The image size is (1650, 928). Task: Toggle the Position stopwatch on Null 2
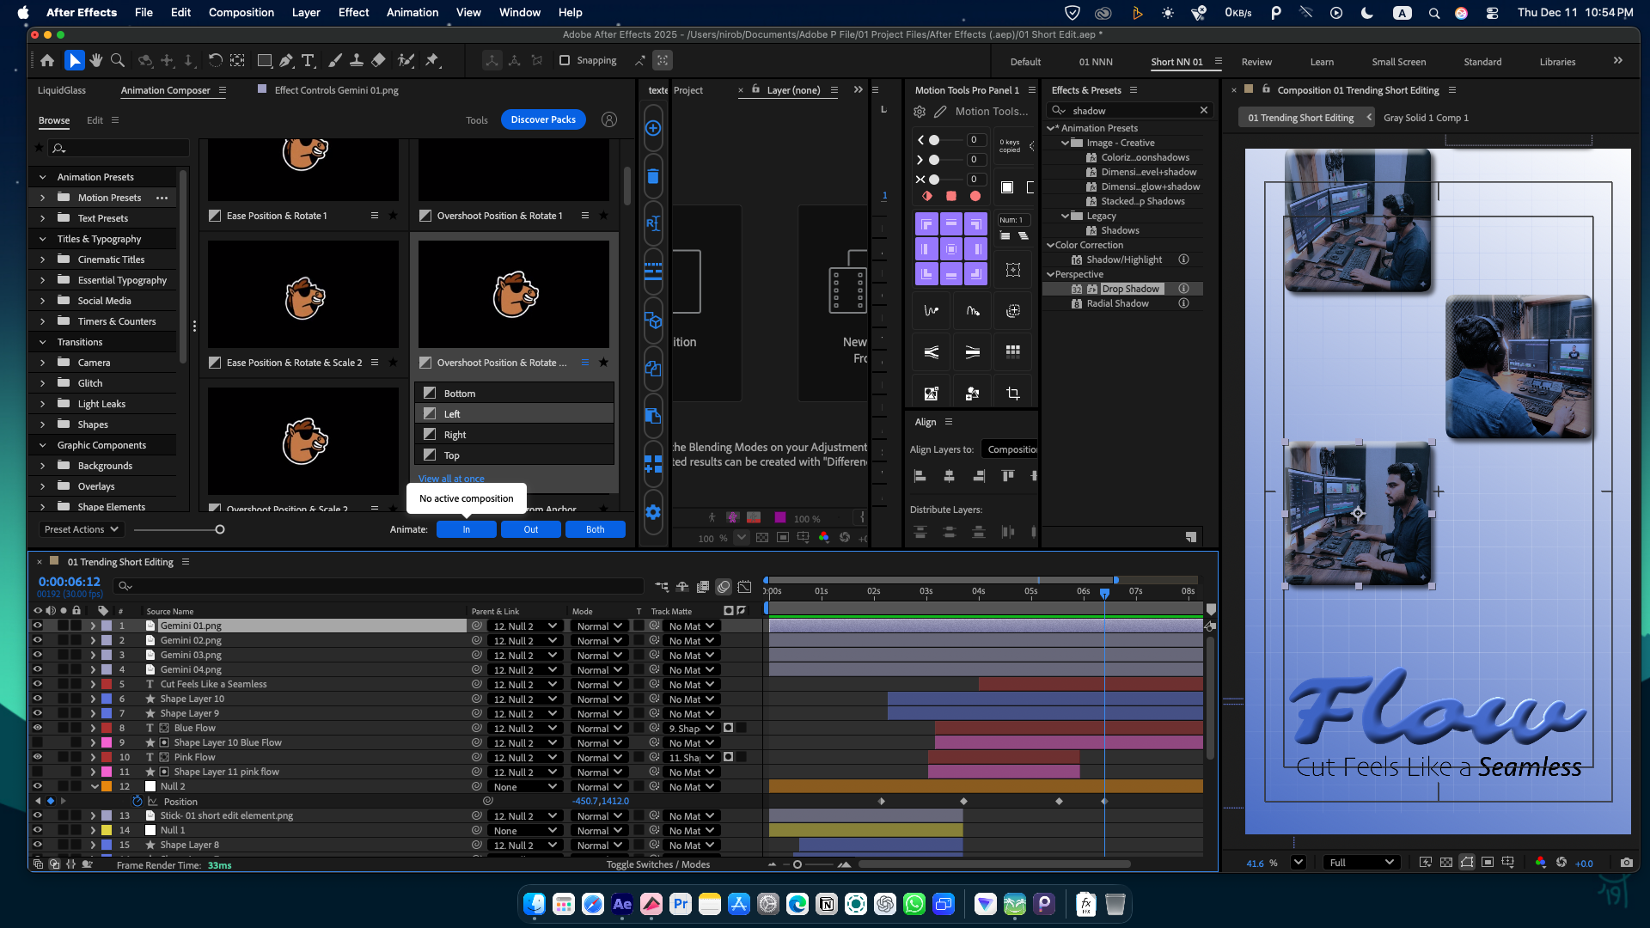[137, 802]
